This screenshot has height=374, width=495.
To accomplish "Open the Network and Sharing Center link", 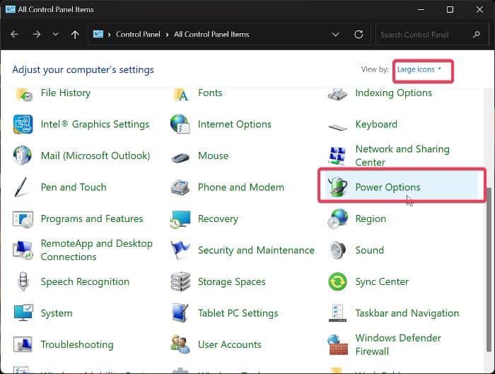I will (x=402, y=156).
